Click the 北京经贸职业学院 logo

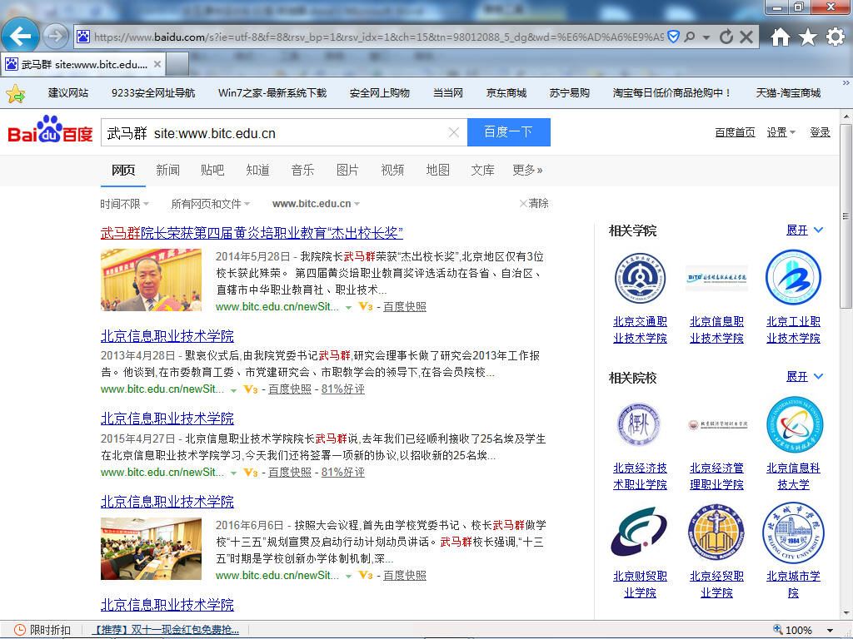pyautogui.click(x=716, y=532)
